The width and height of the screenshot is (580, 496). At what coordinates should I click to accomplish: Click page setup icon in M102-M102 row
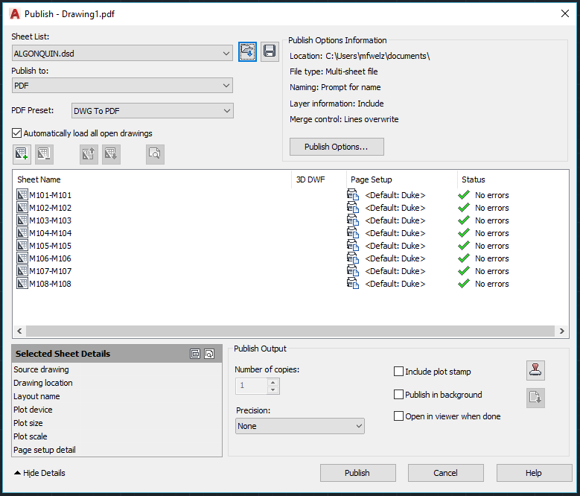(353, 207)
